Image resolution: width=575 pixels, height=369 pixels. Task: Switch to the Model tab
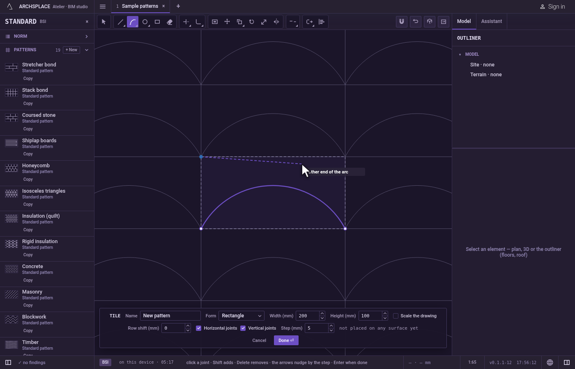464,21
